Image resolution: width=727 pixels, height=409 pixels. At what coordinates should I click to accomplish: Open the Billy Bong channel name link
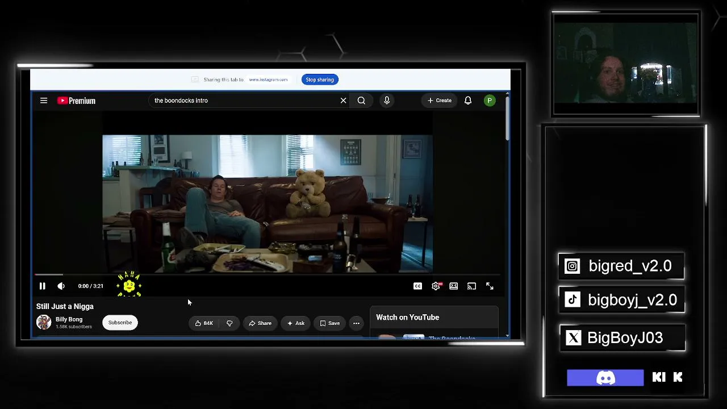click(69, 319)
